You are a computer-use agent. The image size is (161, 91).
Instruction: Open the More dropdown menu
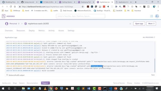(x=151, y=24)
